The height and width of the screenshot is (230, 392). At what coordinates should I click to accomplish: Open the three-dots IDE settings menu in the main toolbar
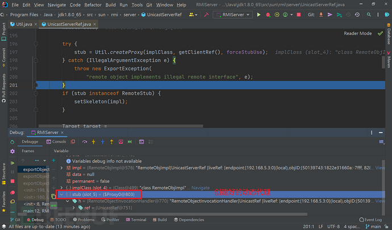tap(378, 15)
